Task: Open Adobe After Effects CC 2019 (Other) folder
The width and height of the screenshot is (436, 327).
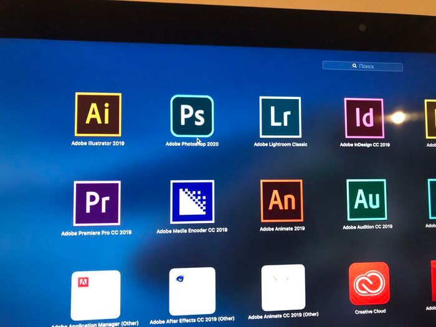Action: click(192, 291)
